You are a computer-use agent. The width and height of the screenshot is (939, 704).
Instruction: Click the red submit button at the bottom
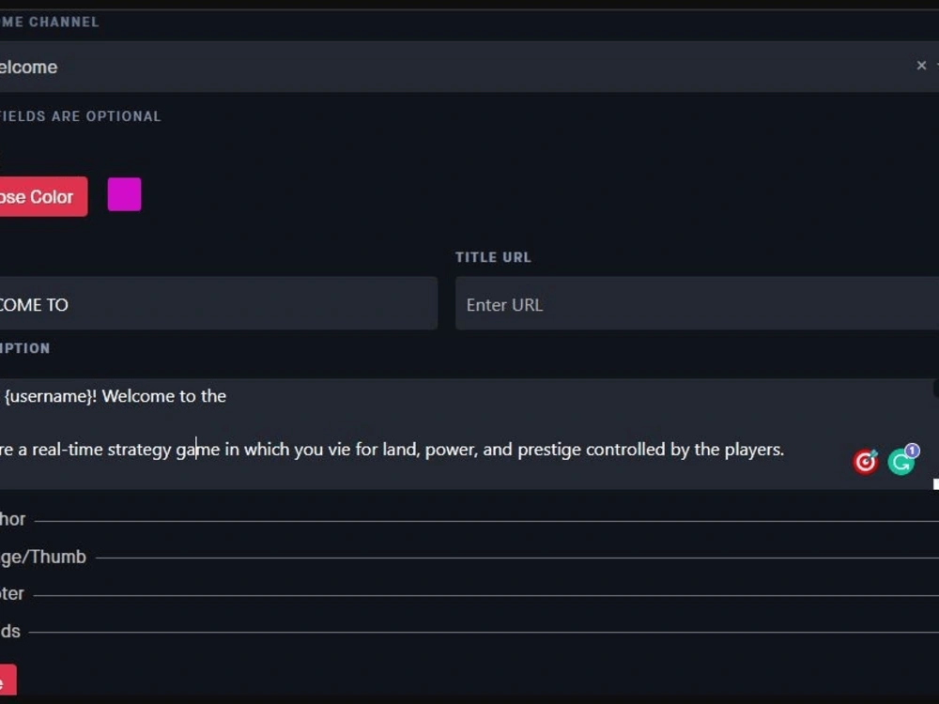(x=8, y=681)
